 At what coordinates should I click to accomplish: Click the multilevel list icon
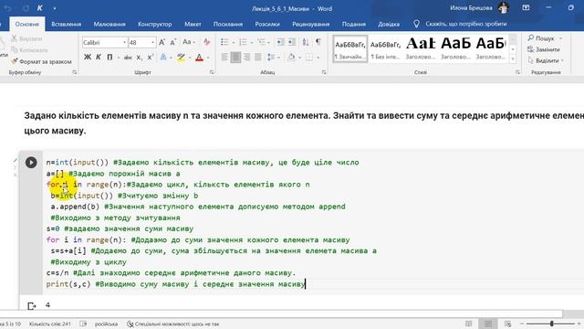(261, 42)
